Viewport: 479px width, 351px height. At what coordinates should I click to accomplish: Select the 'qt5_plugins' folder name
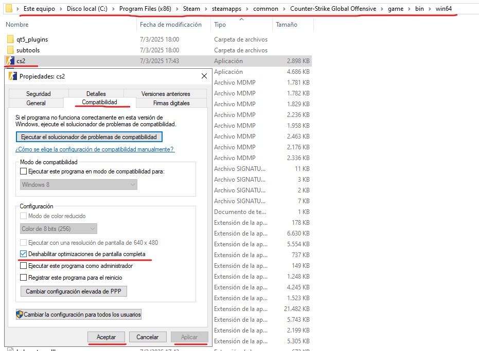(x=32, y=40)
